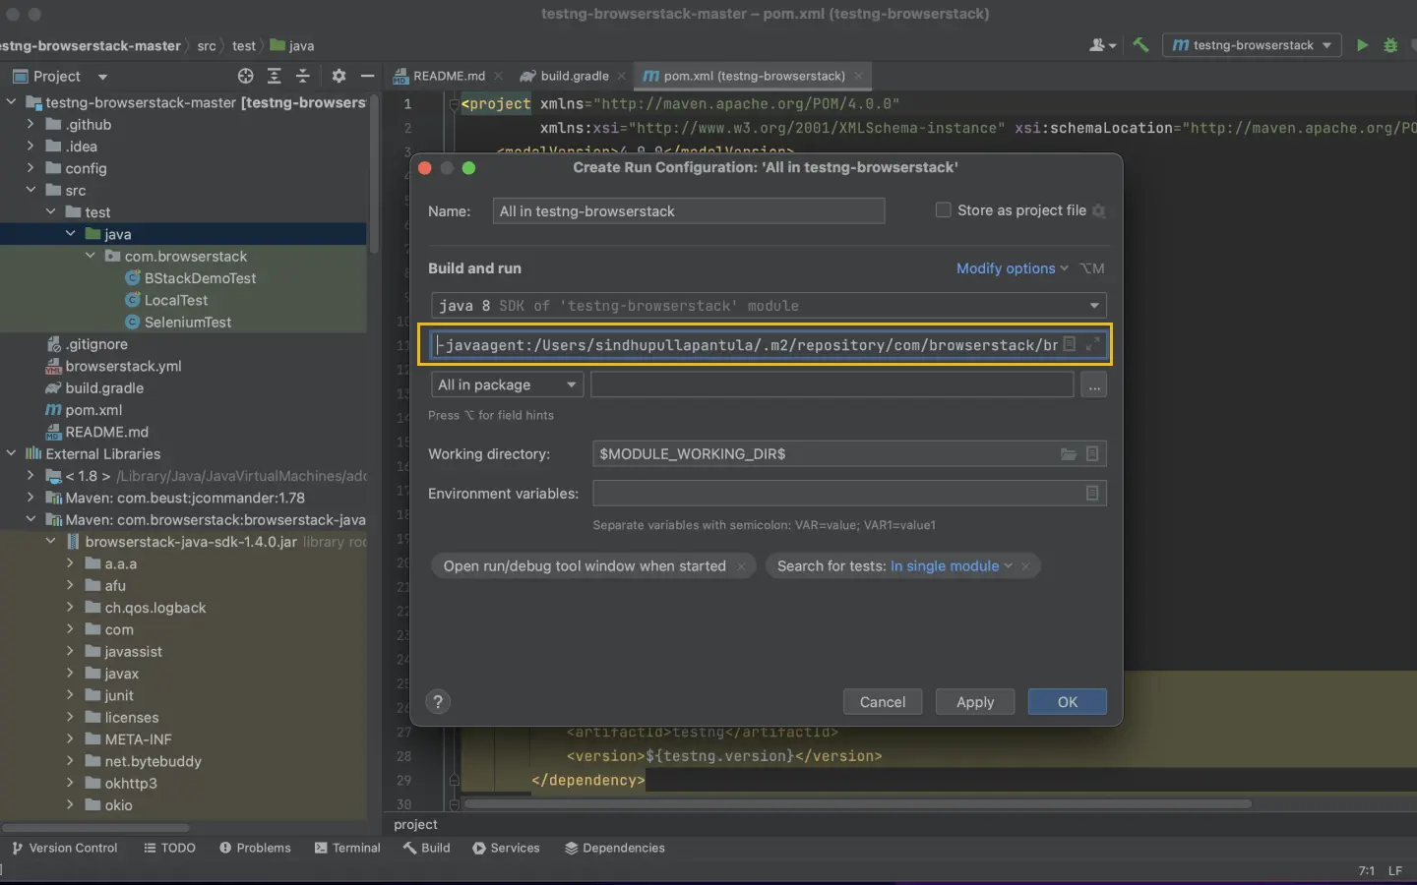Click the Expand All icon in Project panel
The width and height of the screenshot is (1417, 885).
coord(275,76)
